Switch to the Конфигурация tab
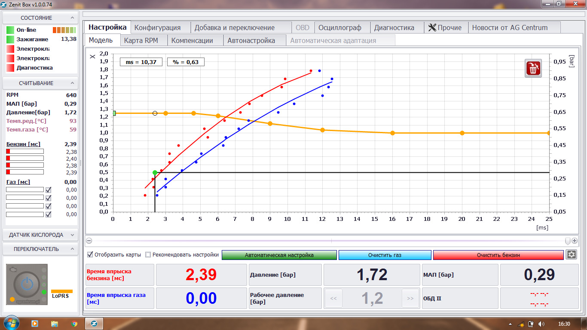 157,27
